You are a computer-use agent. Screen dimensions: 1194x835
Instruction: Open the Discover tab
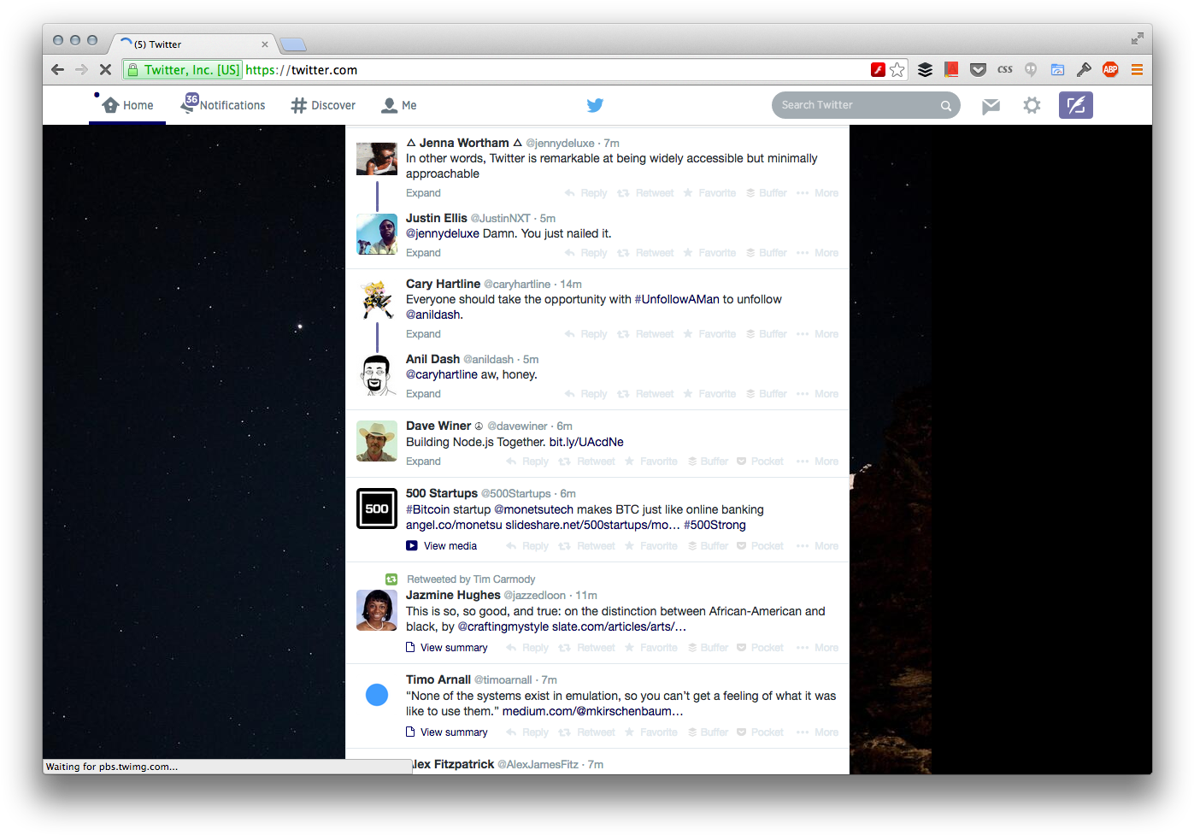(x=323, y=105)
